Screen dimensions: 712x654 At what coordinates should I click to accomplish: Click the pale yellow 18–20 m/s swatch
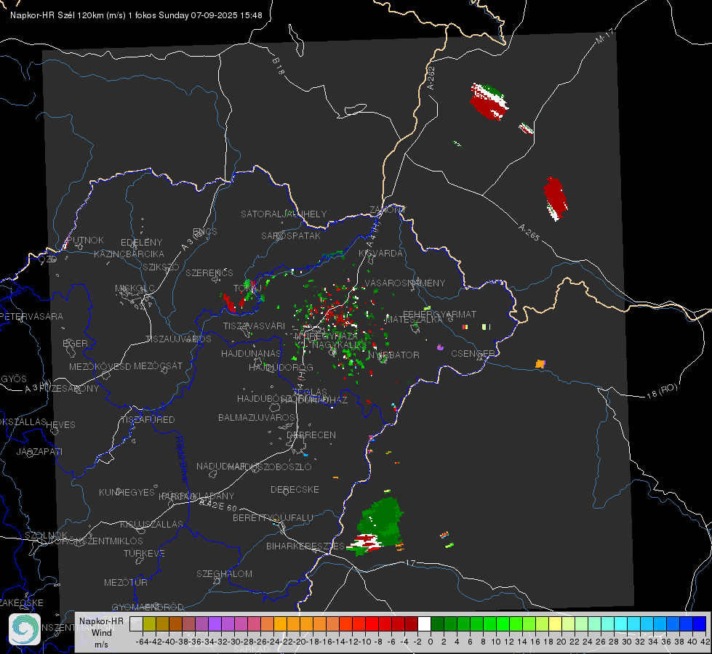[556, 623]
